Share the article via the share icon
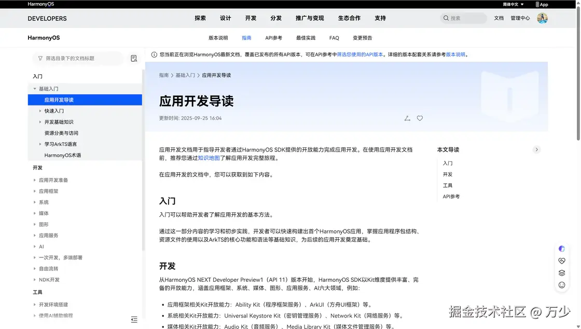This screenshot has height=329, width=581. [x=407, y=118]
